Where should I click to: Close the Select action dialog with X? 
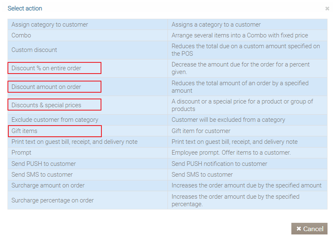coord(327,8)
